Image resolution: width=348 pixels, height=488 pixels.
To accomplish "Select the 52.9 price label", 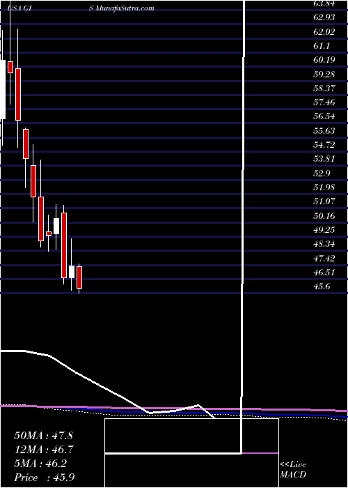I will [x=322, y=174].
